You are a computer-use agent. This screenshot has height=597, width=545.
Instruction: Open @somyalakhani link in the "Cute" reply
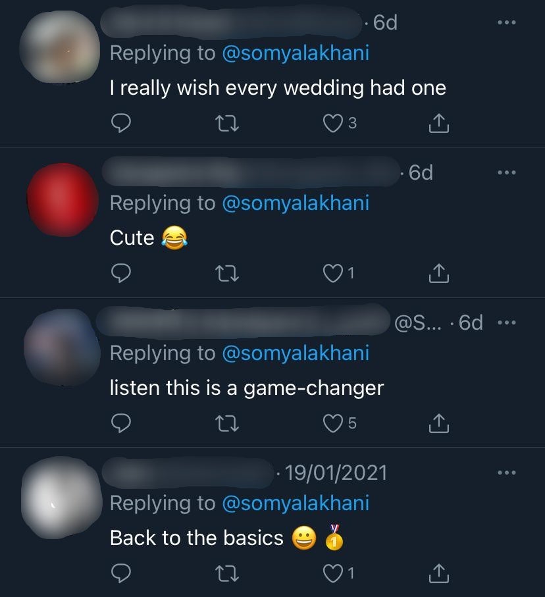[296, 203]
